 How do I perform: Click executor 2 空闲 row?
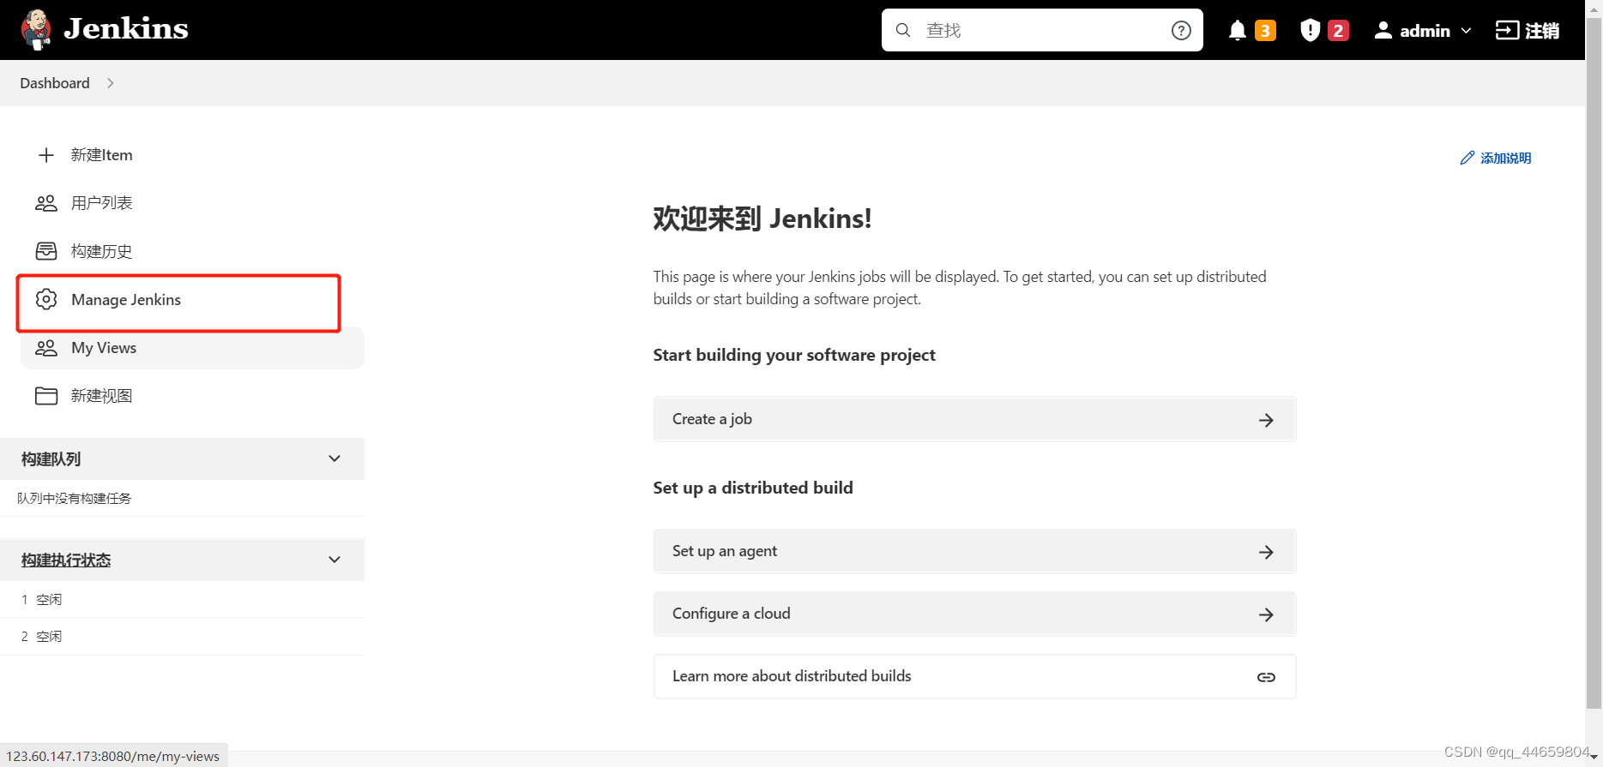coord(182,636)
